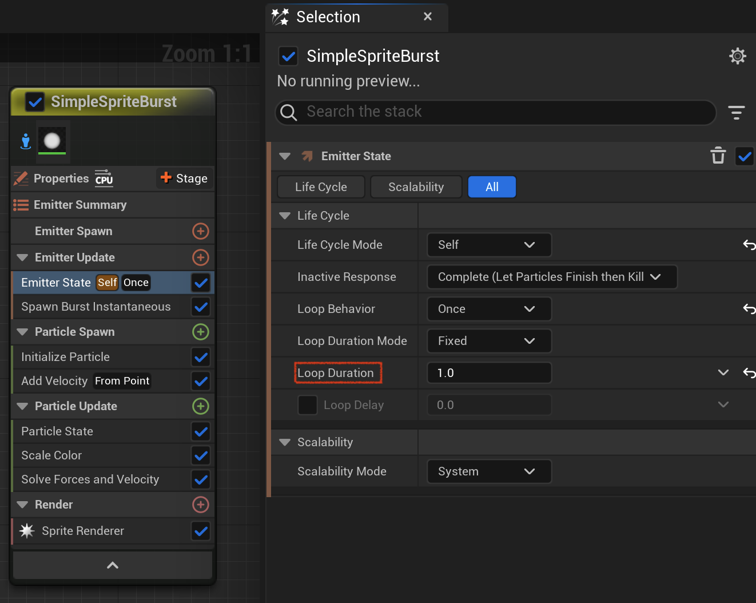Disable Initialize Particle module
Viewport: 756px width, 603px height.
click(201, 357)
